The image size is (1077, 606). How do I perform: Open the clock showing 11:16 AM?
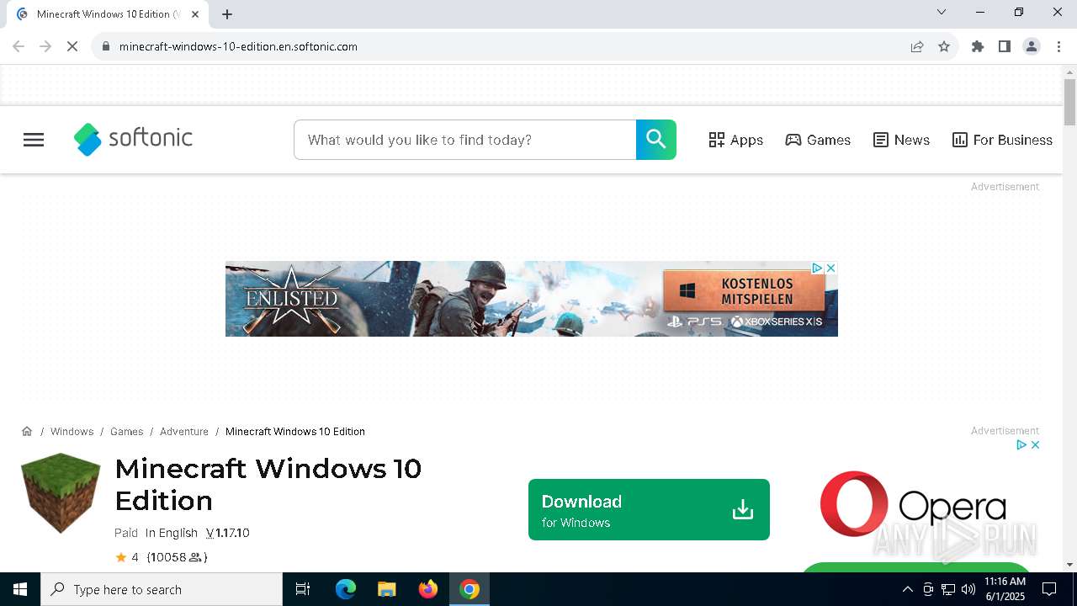[x=1005, y=589]
